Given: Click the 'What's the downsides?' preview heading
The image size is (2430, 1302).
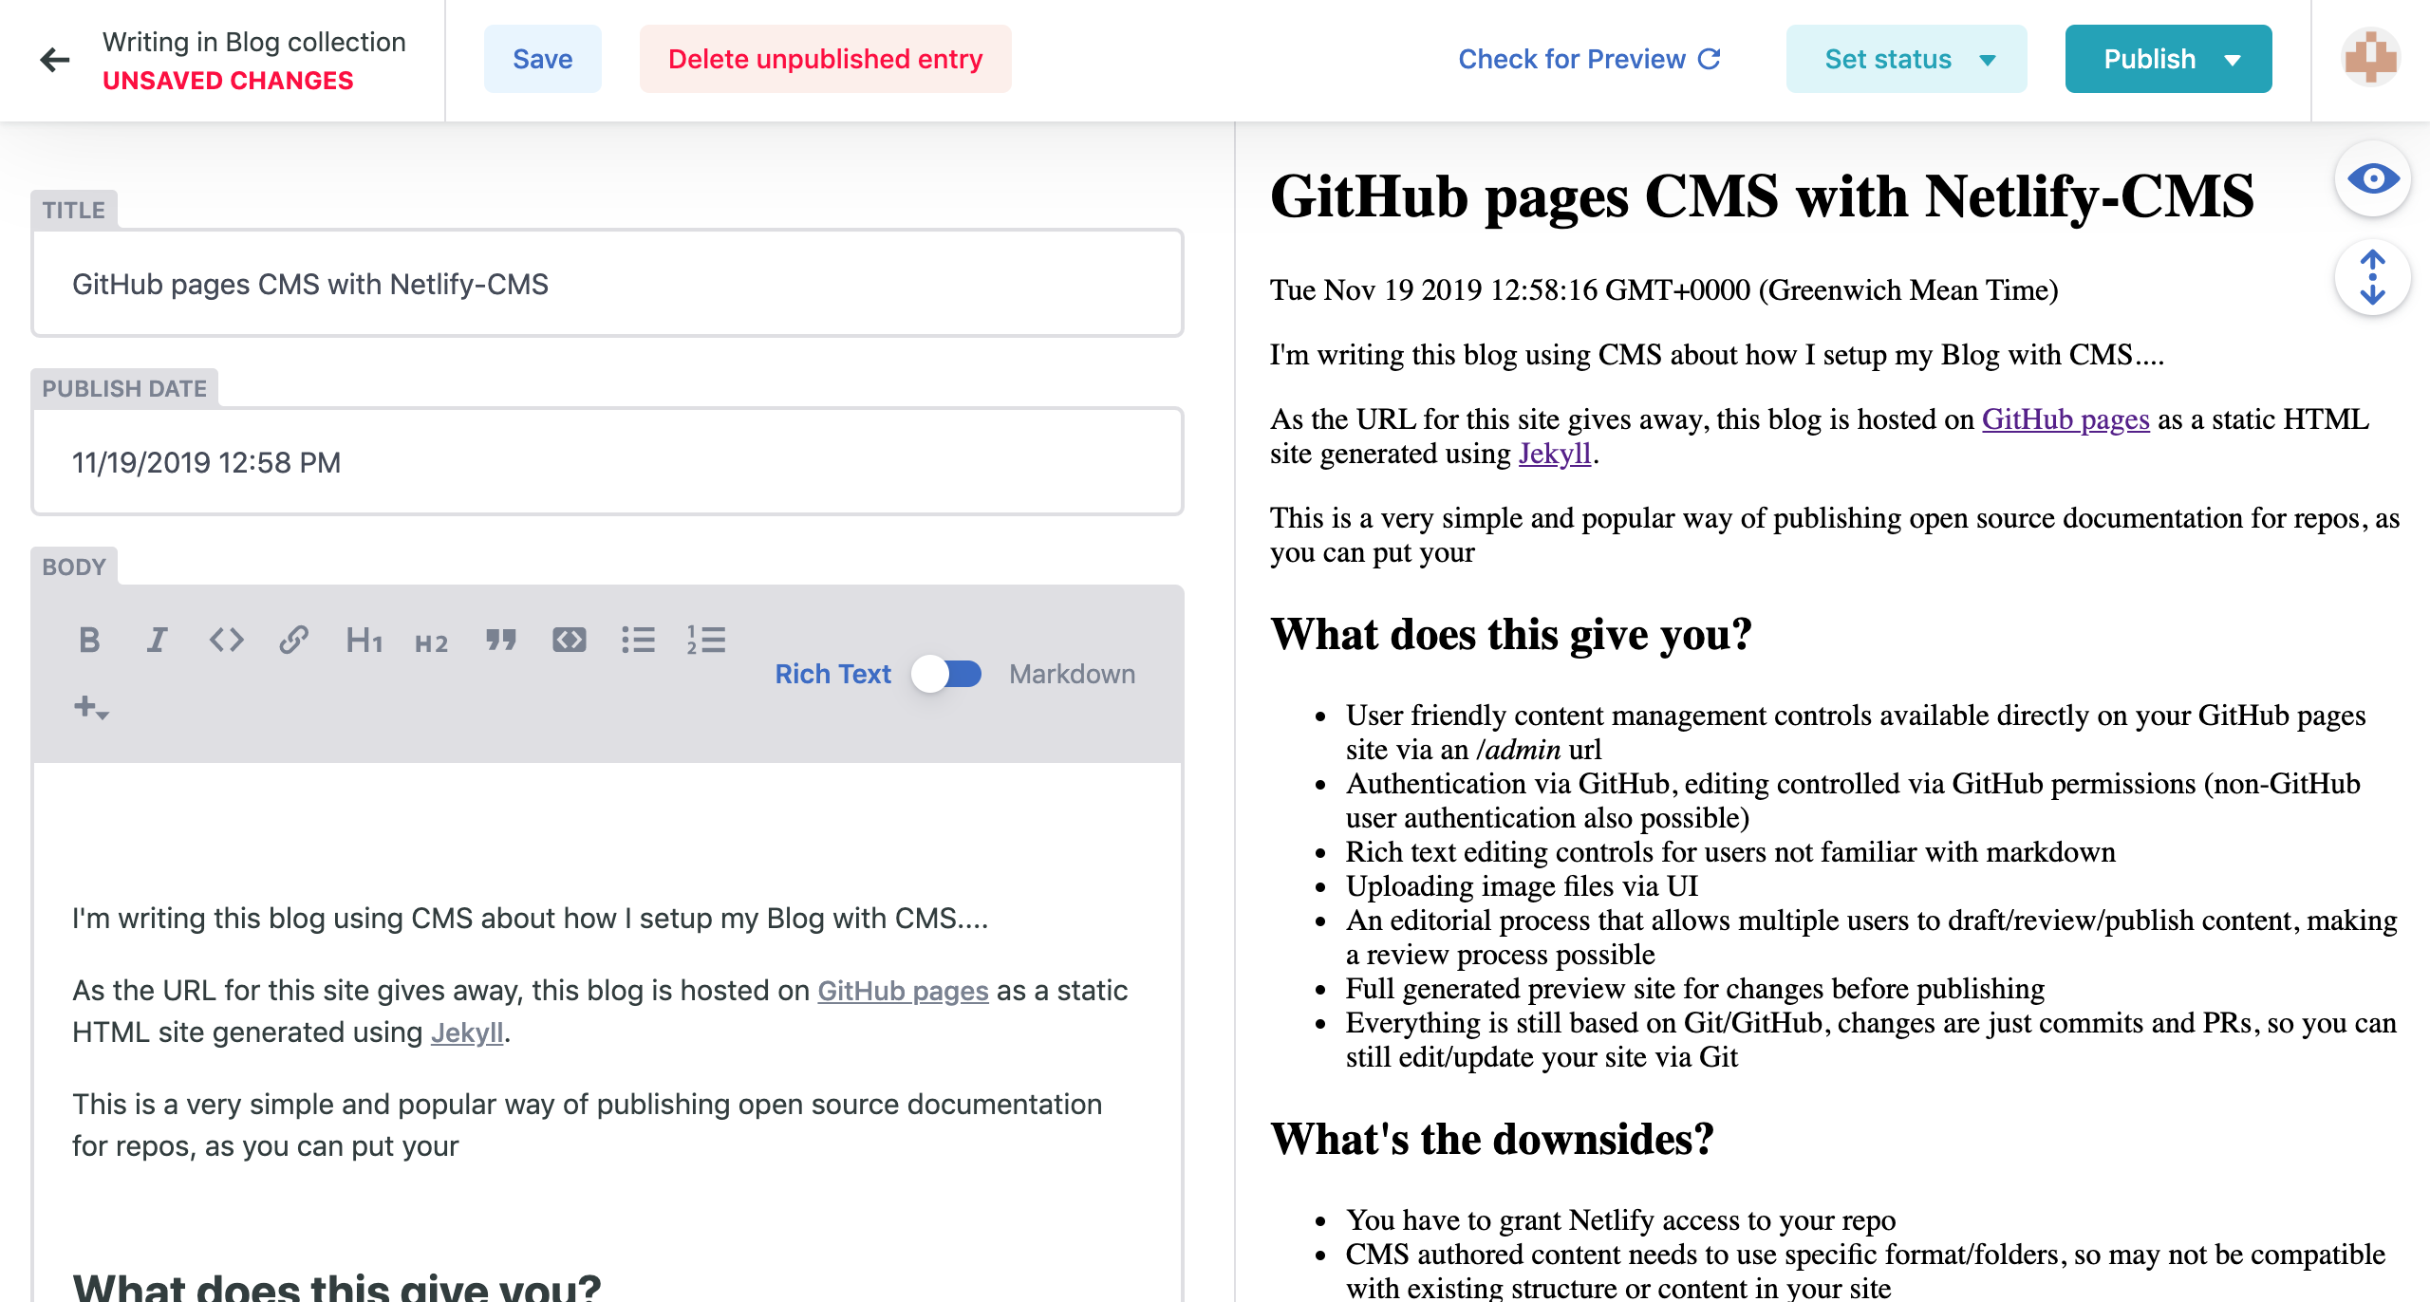Looking at the screenshot, I should (x=1492, y=1140).
